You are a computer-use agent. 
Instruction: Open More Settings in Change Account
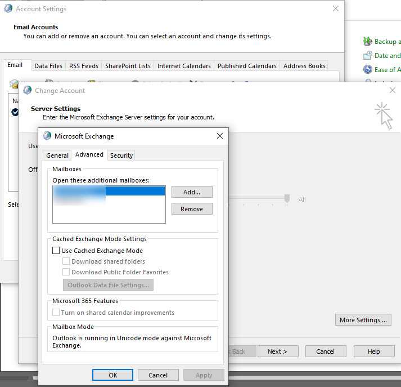coord(363,319)
